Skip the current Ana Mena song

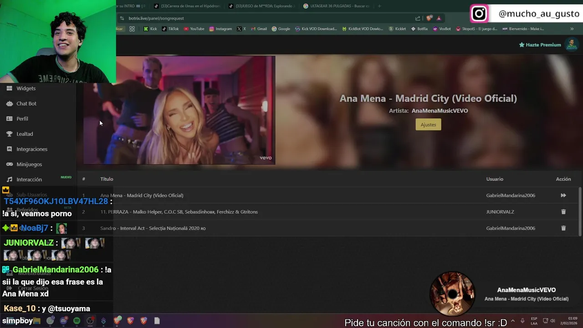[563, 195]
